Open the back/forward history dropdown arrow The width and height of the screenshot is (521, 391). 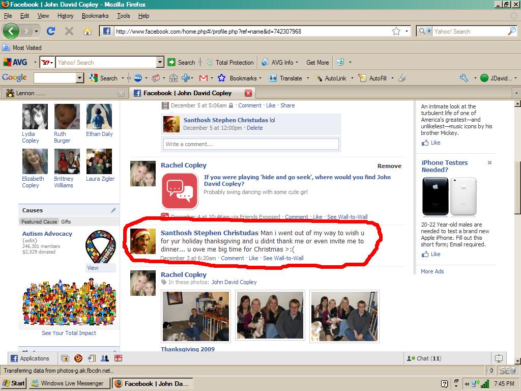click(x=36, y=31)
